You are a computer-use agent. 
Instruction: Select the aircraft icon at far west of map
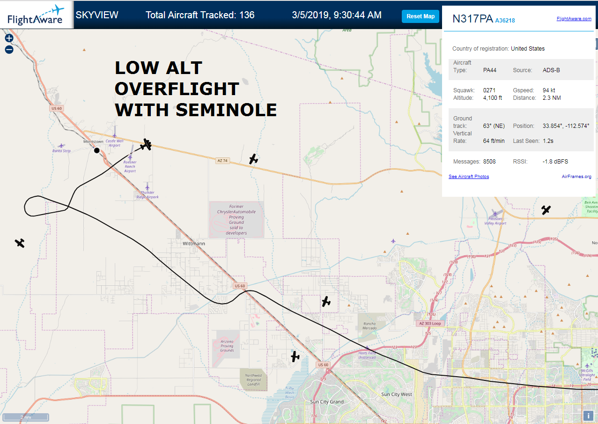pos(20,243)
